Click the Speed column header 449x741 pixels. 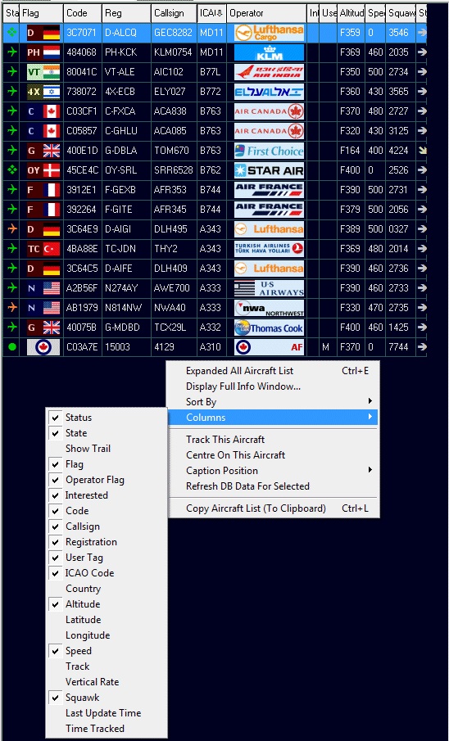pyautogui.click(x=375, y=13)
